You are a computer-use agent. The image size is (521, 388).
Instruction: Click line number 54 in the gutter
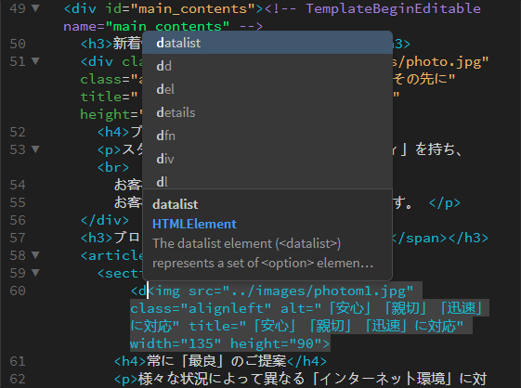pos(18,185)
